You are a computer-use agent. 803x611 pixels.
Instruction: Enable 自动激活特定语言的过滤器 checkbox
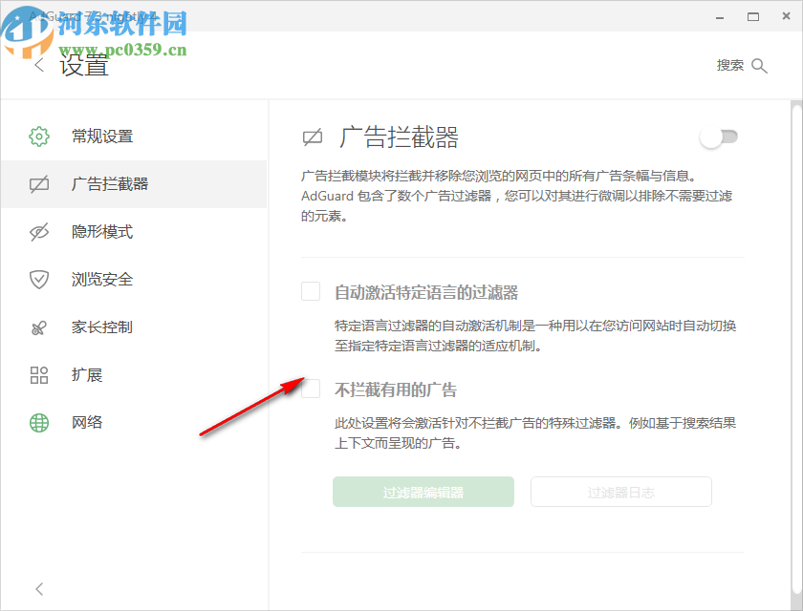point(310,291)
